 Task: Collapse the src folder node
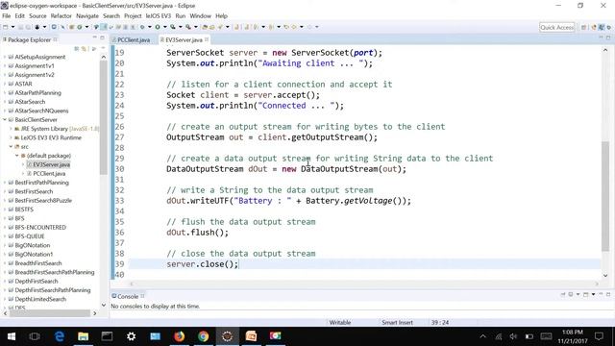pyautogui.click(x=11, y=147)
